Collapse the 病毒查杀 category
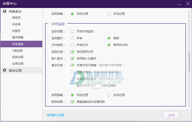 coord(15,12)
